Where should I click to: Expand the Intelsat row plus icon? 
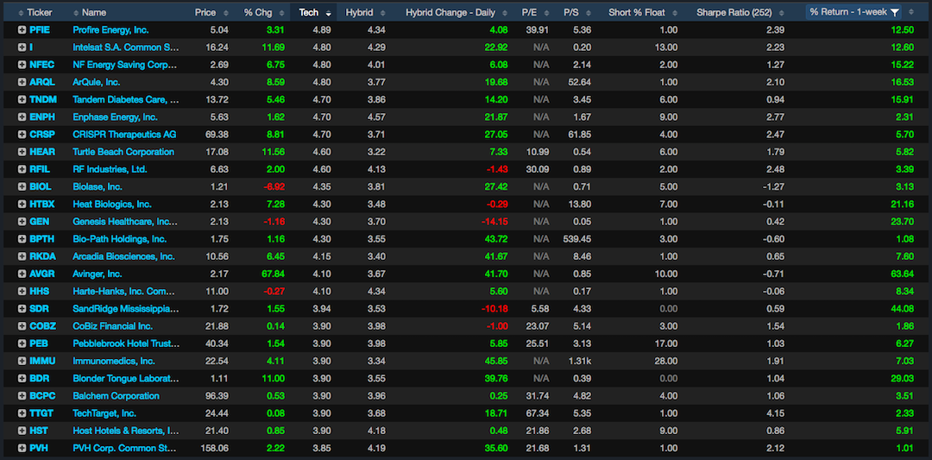(22, 47)
